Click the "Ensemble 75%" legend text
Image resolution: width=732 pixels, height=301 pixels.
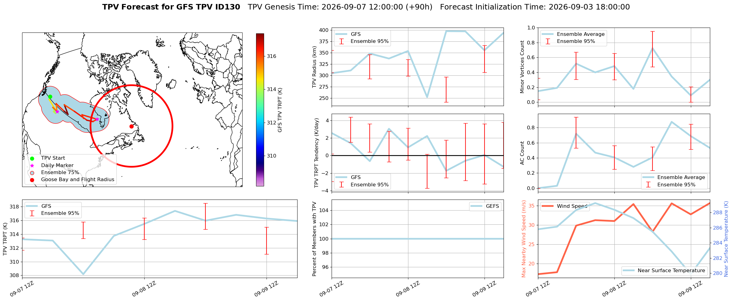coord(60,173)
